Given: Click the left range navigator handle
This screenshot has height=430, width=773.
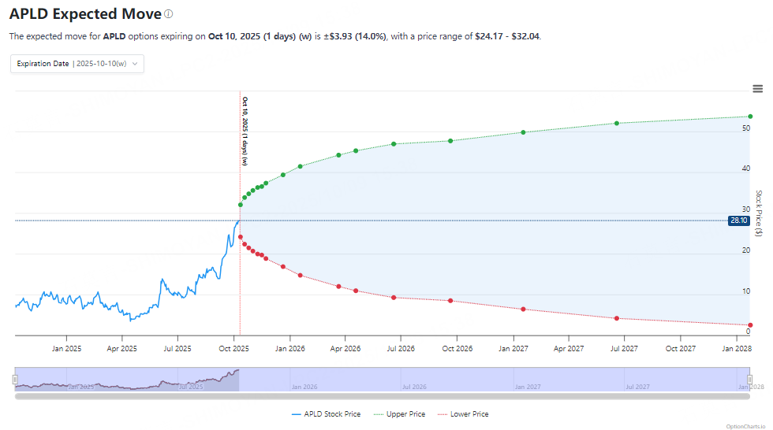Looking at the screenshot, I should [15, 380].
